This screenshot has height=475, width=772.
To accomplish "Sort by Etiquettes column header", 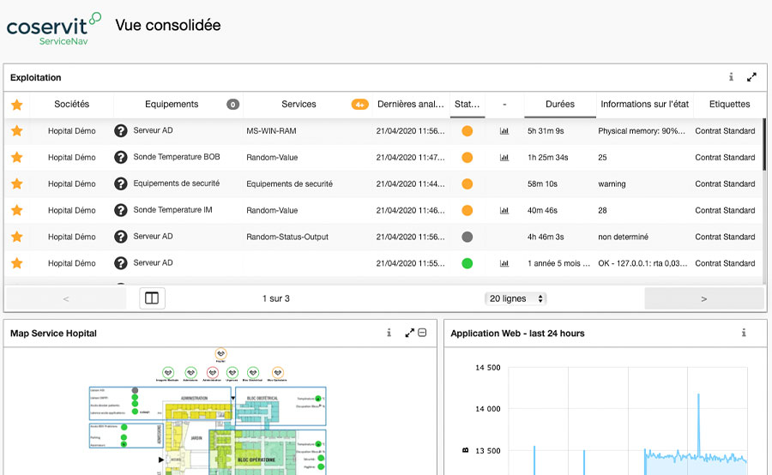I will [x=729, y=104].
